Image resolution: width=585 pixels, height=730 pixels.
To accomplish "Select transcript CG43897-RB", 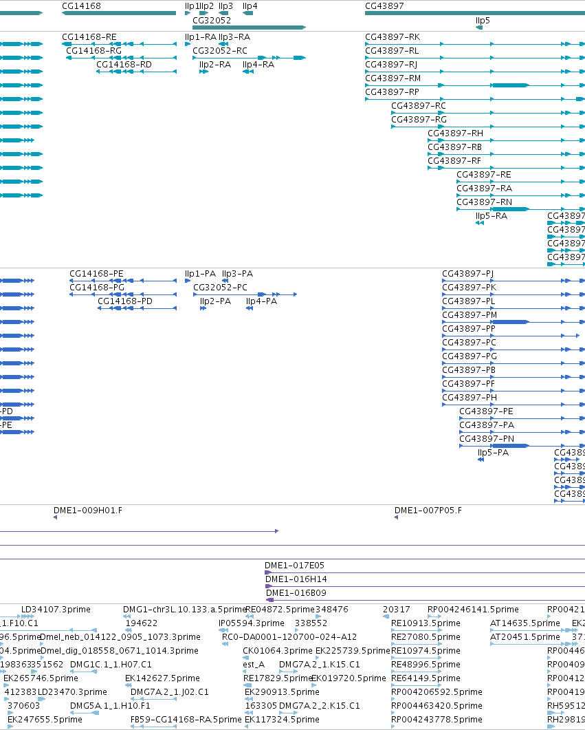I will [455, 147].
